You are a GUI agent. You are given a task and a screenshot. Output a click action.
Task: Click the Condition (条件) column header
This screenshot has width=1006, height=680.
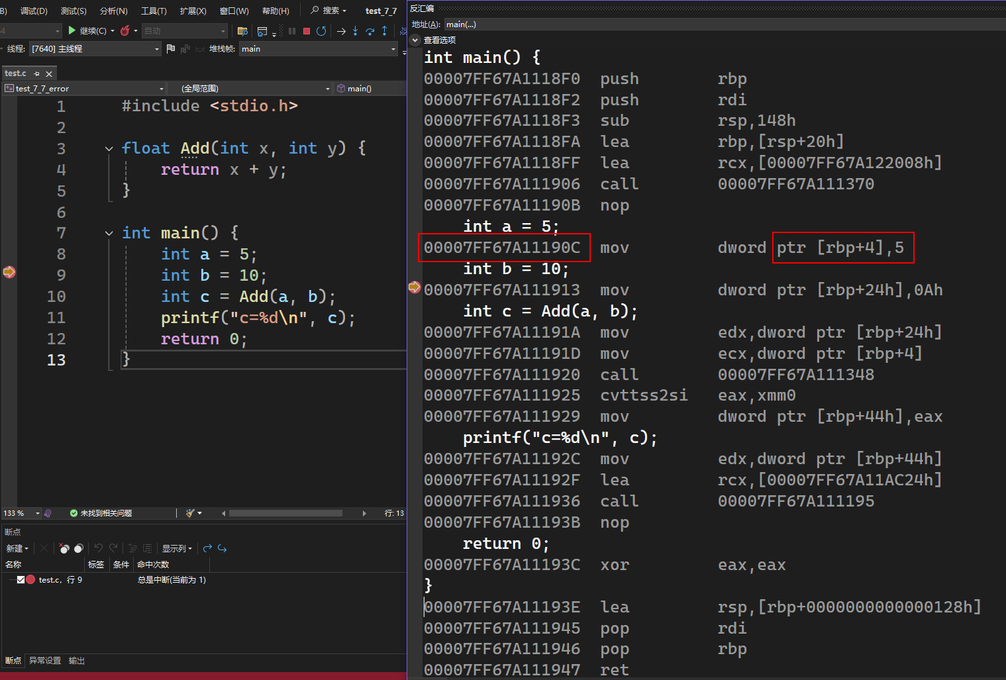click(x=121, y=564)
